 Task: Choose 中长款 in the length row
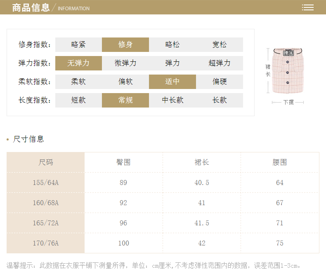pyautogui.click(x=172, y=100)
